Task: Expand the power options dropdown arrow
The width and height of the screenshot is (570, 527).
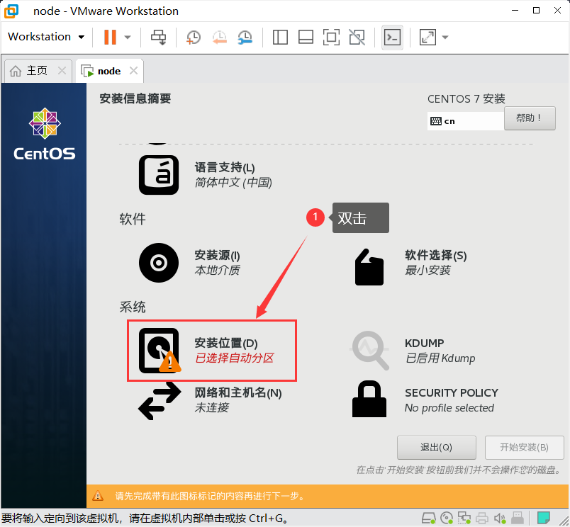Action: click(127, 37)
